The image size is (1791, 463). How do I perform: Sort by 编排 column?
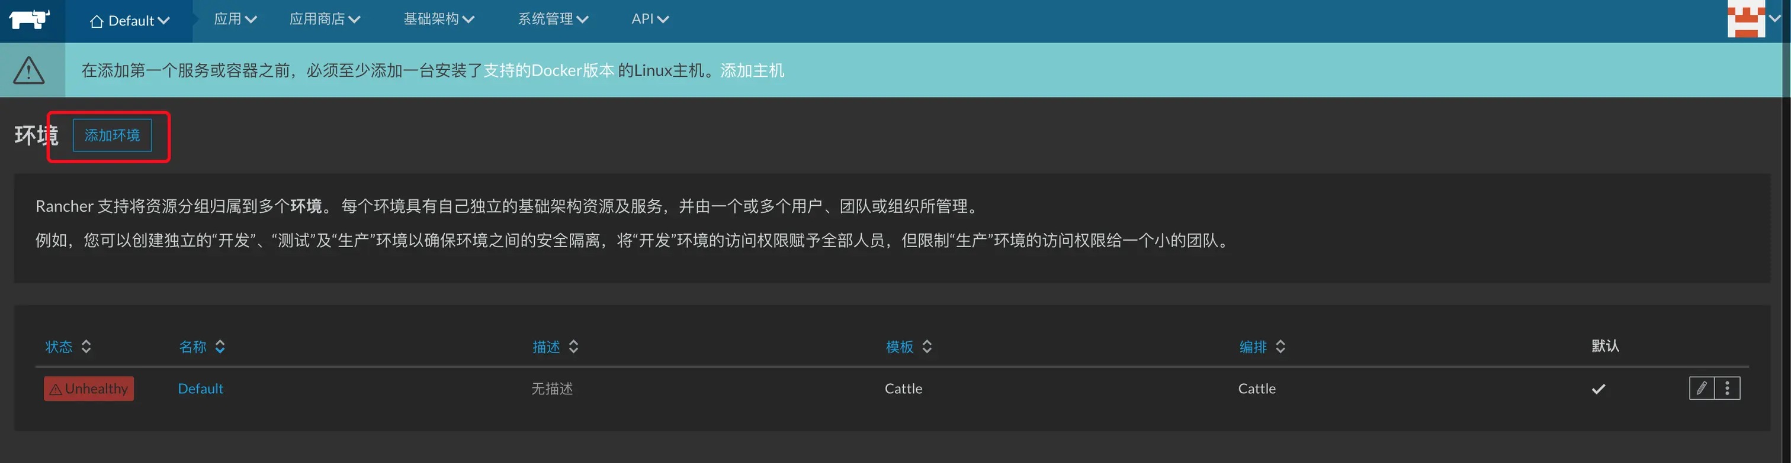pyautogui.click(x=1262, y=347)
